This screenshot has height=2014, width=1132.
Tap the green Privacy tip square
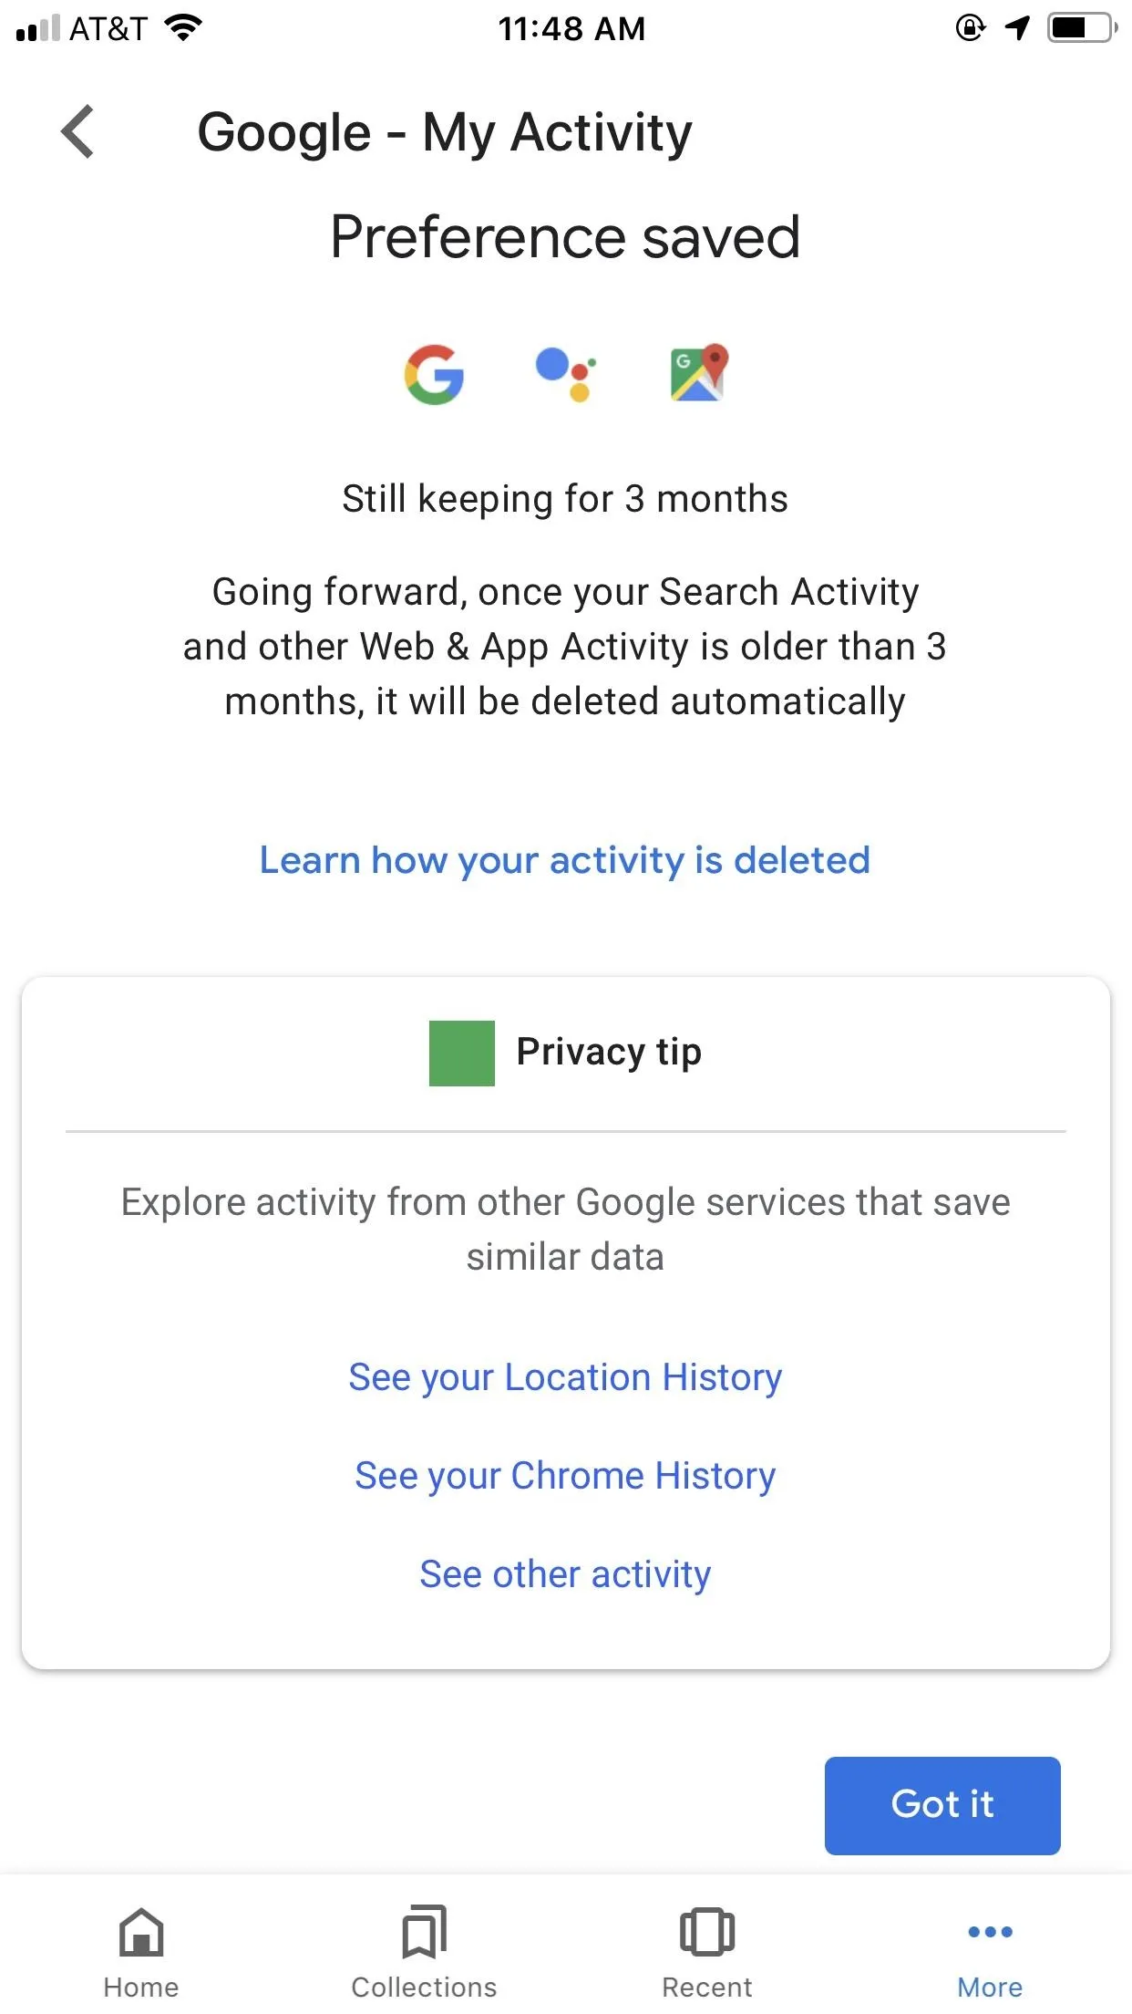[x=462, y=1054]
